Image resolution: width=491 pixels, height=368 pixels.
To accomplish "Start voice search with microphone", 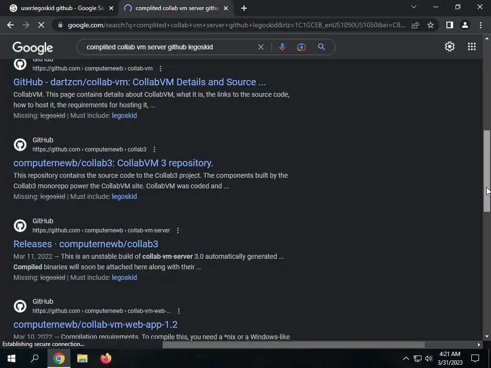I will click(282, 47).
